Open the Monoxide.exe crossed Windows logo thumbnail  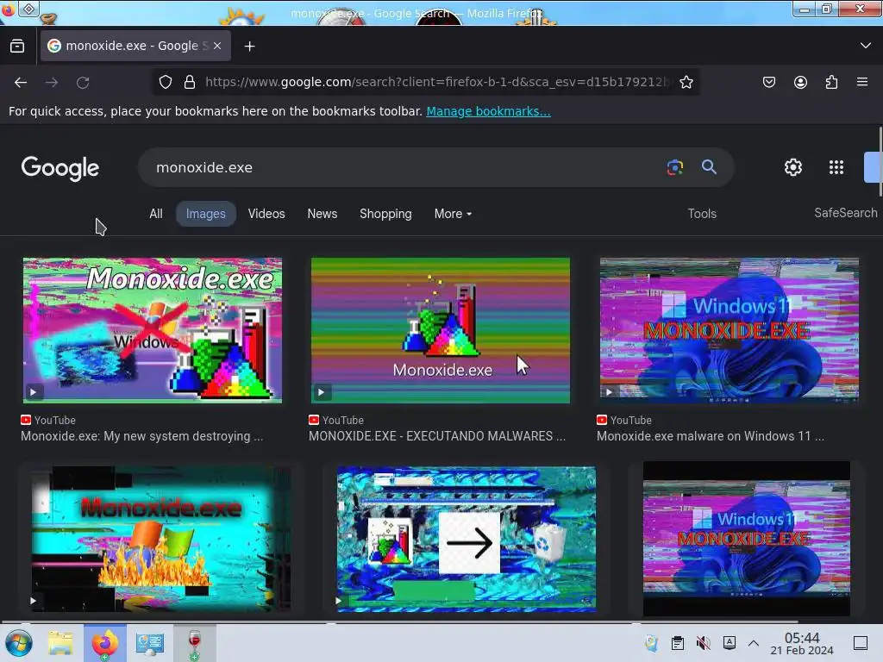[x=152, y=330]
